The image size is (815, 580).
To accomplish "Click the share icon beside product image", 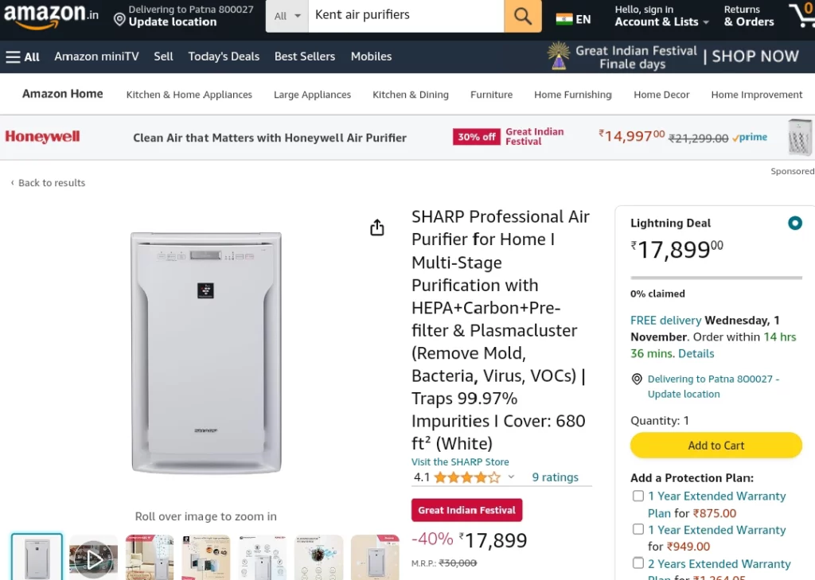I will 377,228.
